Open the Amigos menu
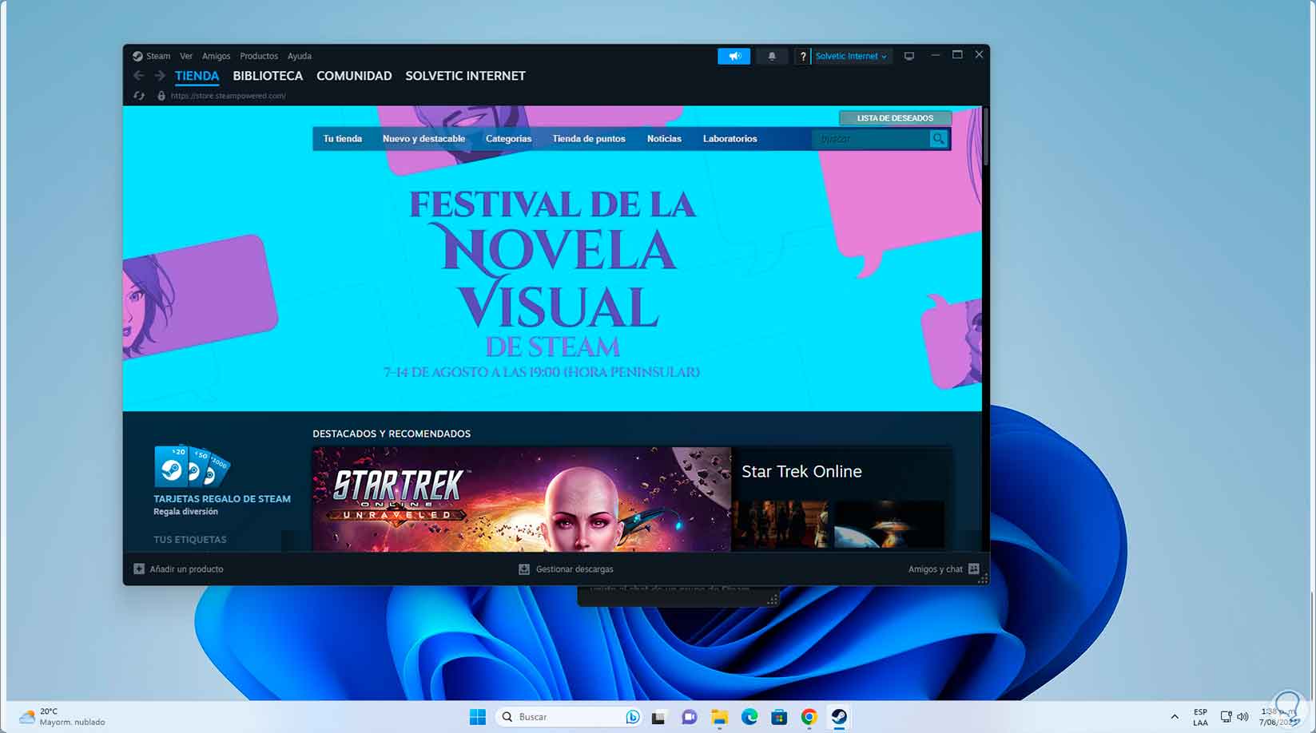The height and width of the screenshot is (733, 1316). (x=216, y=56)
